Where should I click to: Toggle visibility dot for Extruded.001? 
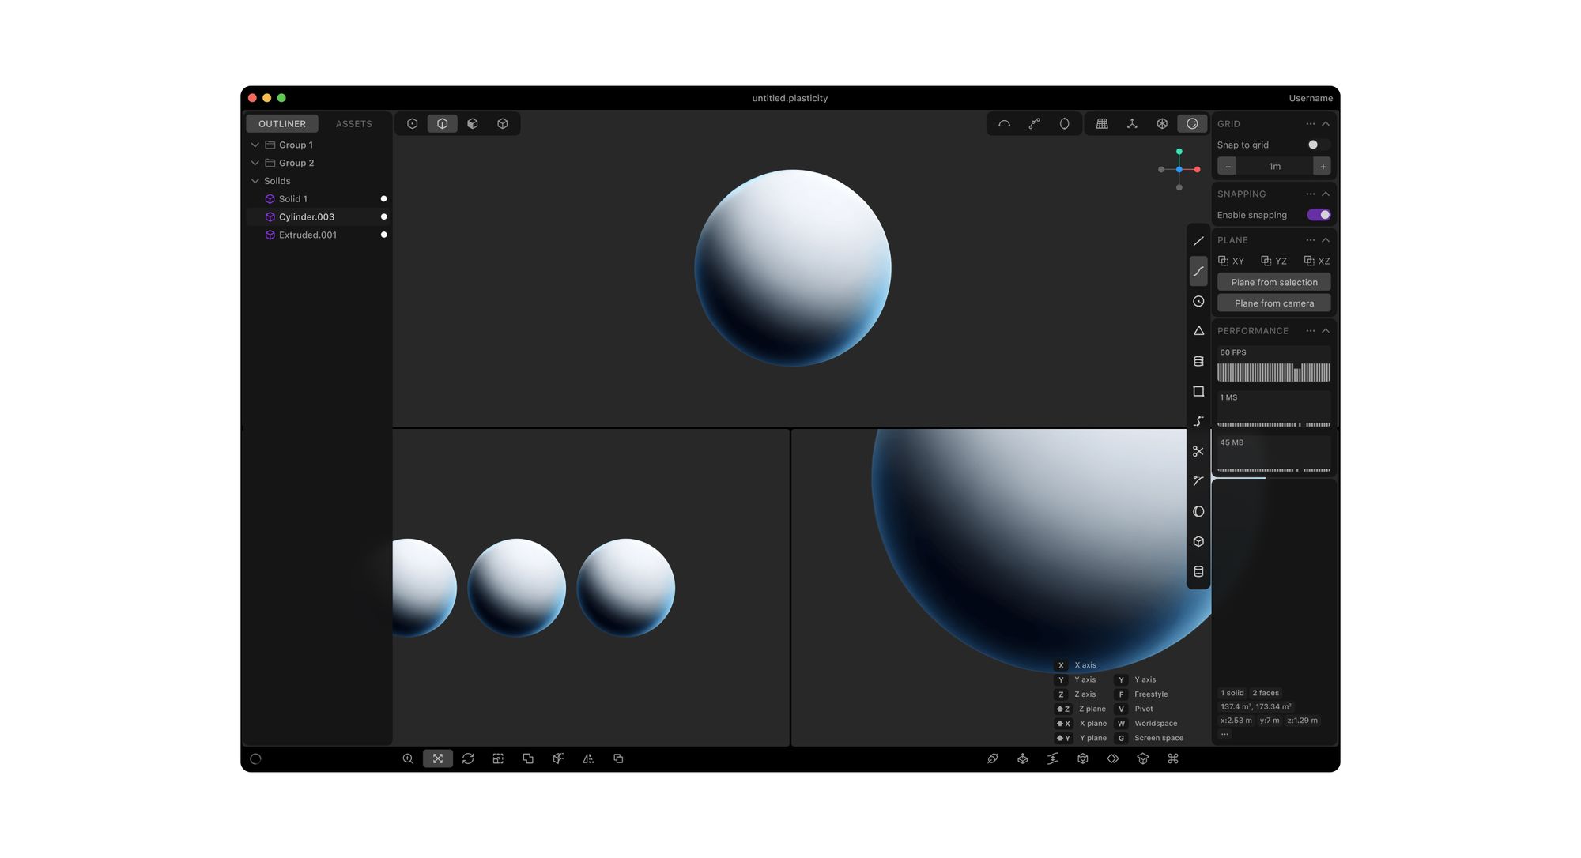click(383, 235)
